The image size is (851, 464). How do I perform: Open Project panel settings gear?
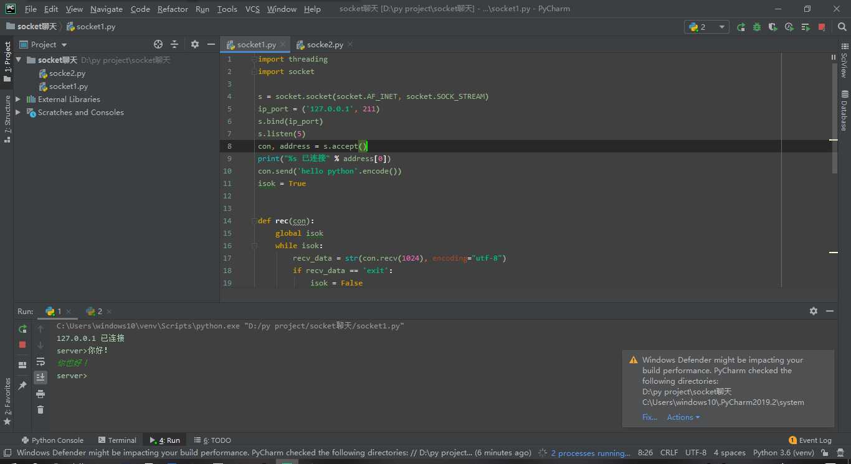point(195,44)
